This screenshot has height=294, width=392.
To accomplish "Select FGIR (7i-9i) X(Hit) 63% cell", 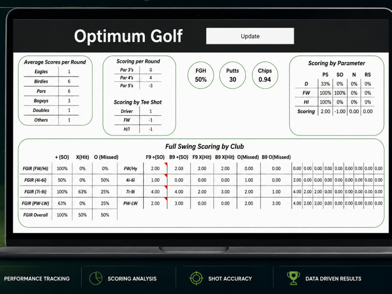I will tap(82, 192).
